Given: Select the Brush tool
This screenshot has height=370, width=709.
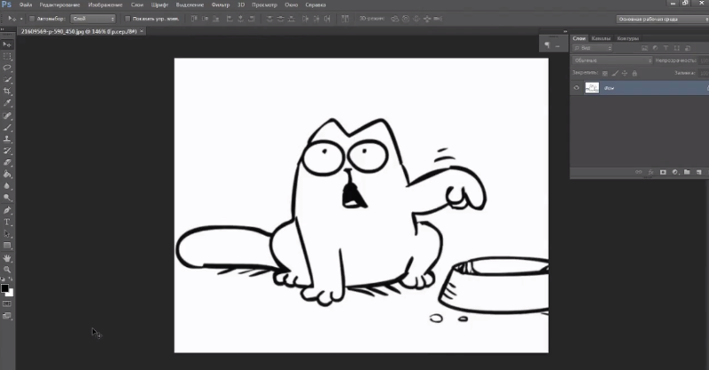Looking at the screenshot, I should [7, 128].
